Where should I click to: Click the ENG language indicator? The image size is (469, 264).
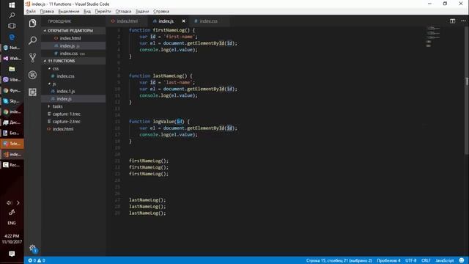click(12, 223)
